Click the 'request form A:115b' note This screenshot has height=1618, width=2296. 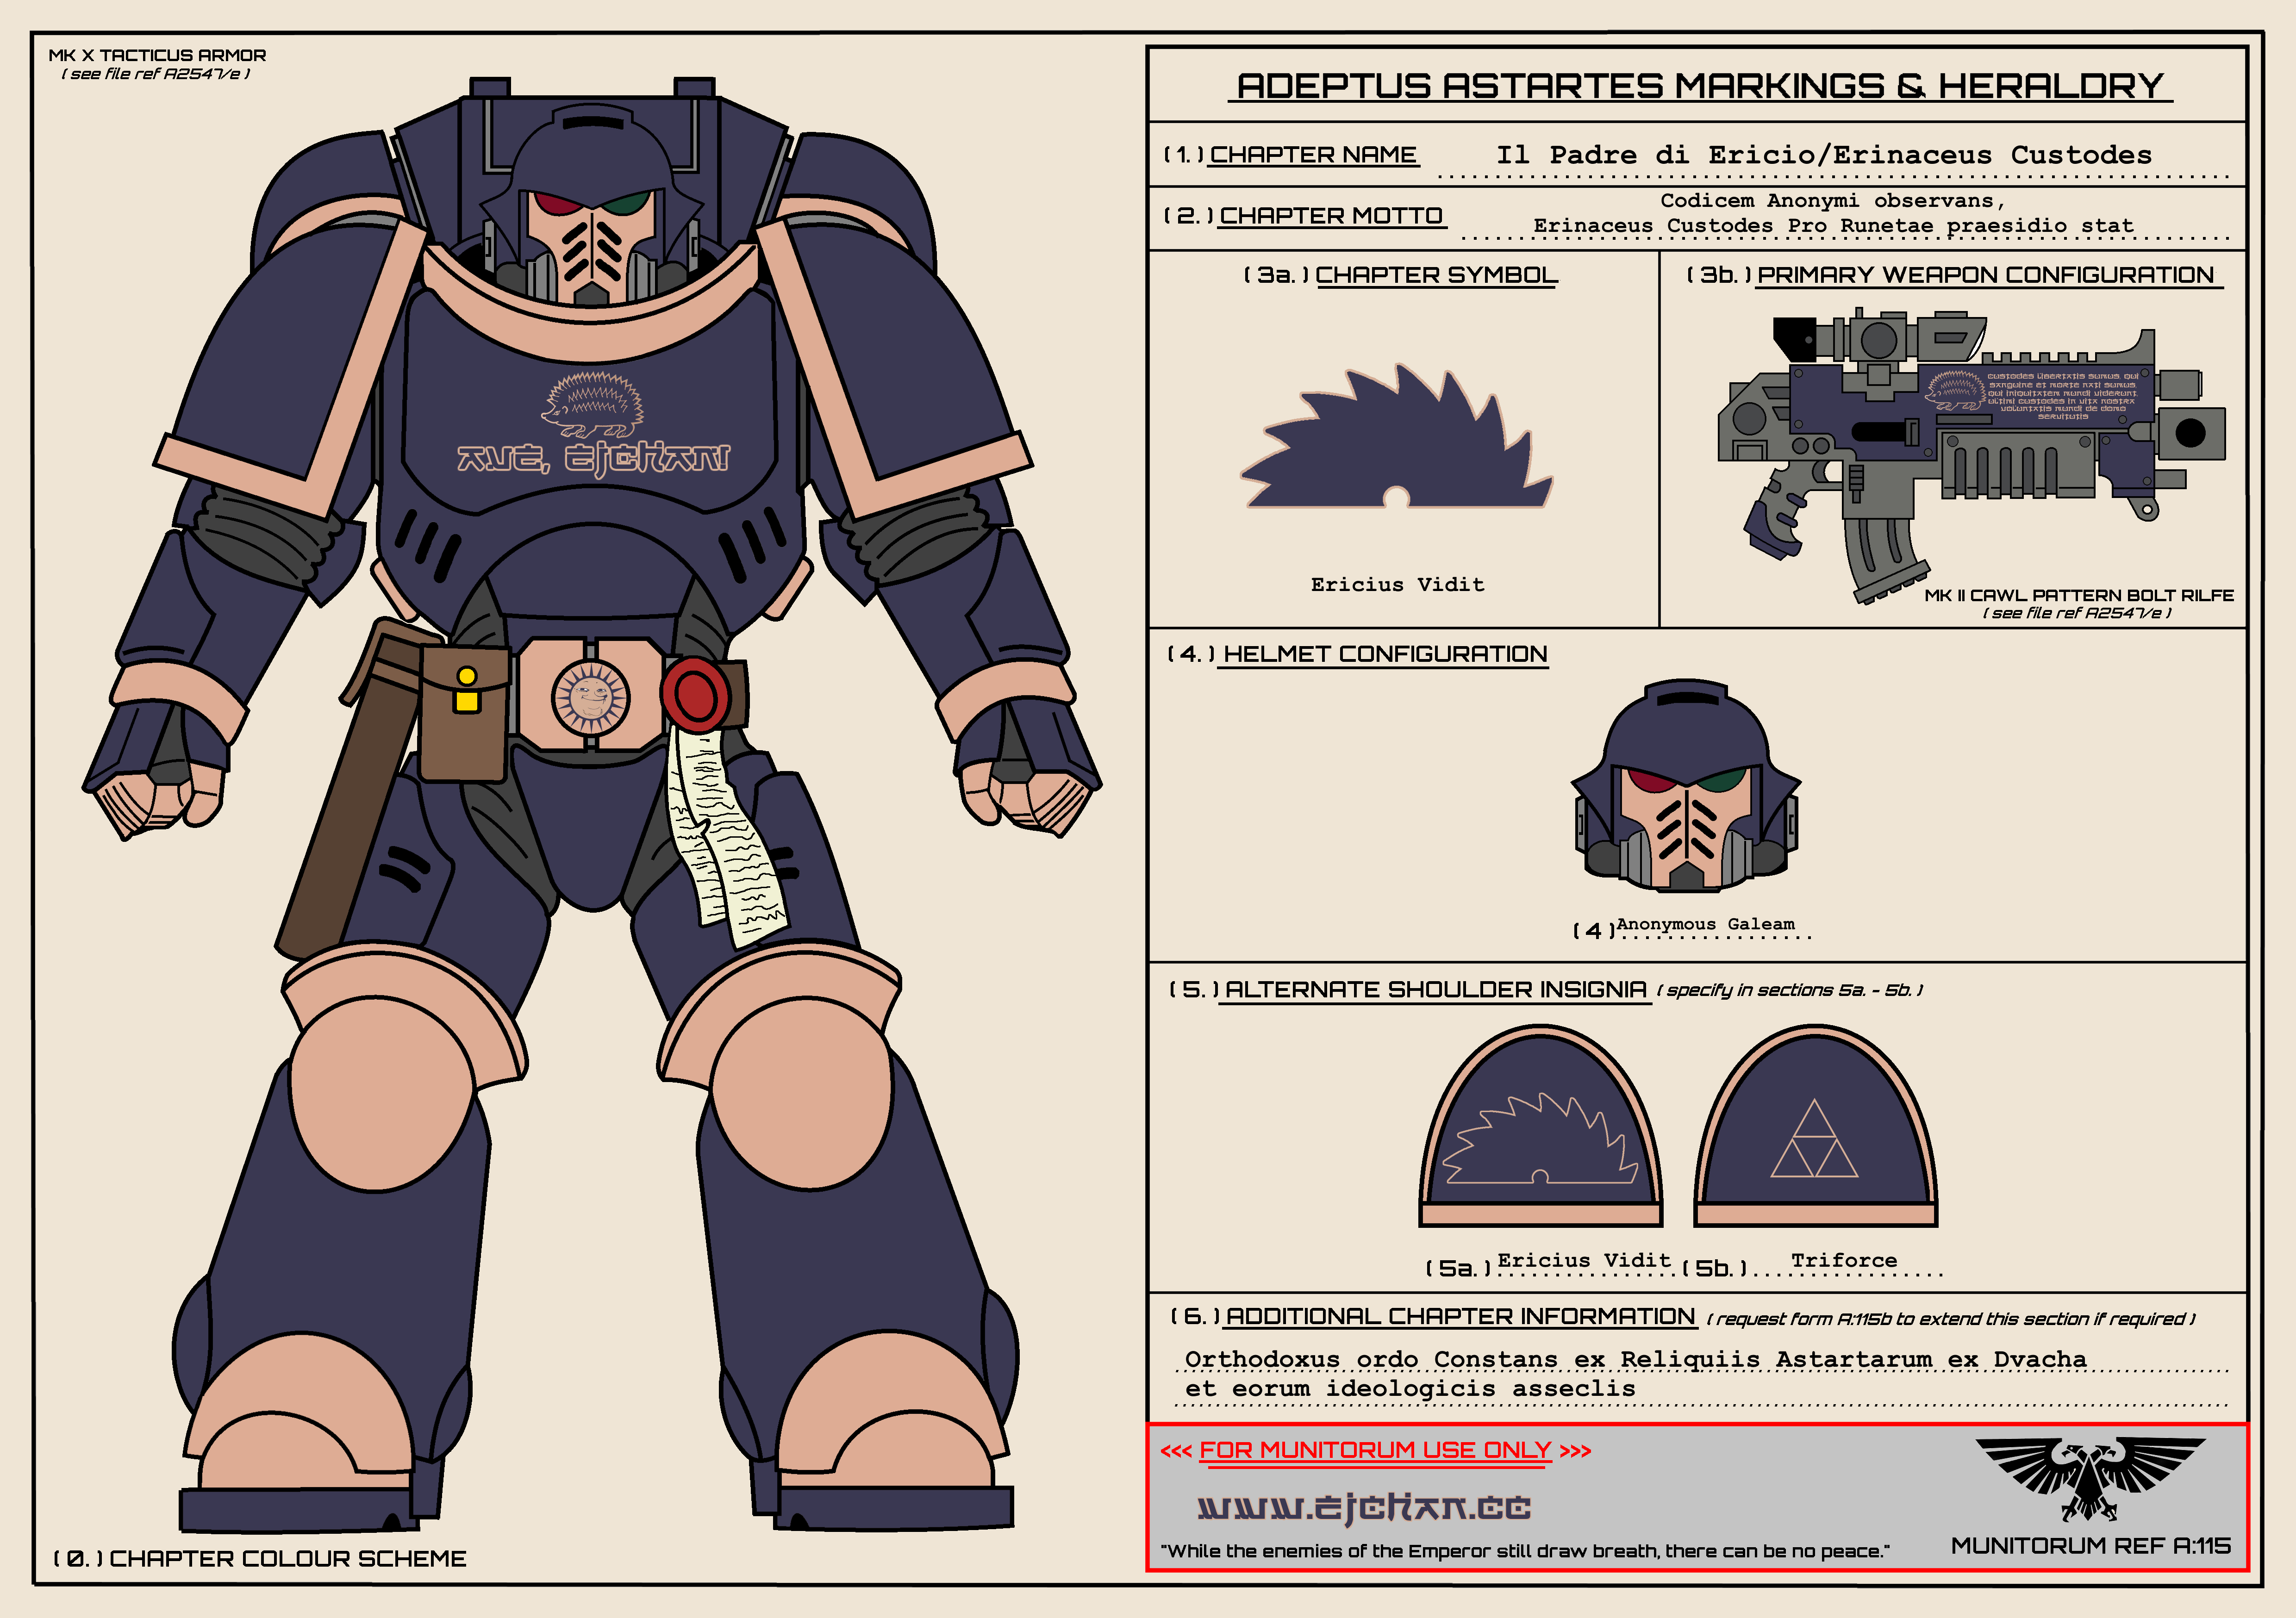1950,1319
